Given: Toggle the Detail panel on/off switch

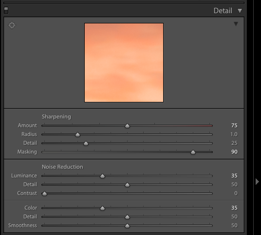Looking at the screenshot, I should 6,10.
